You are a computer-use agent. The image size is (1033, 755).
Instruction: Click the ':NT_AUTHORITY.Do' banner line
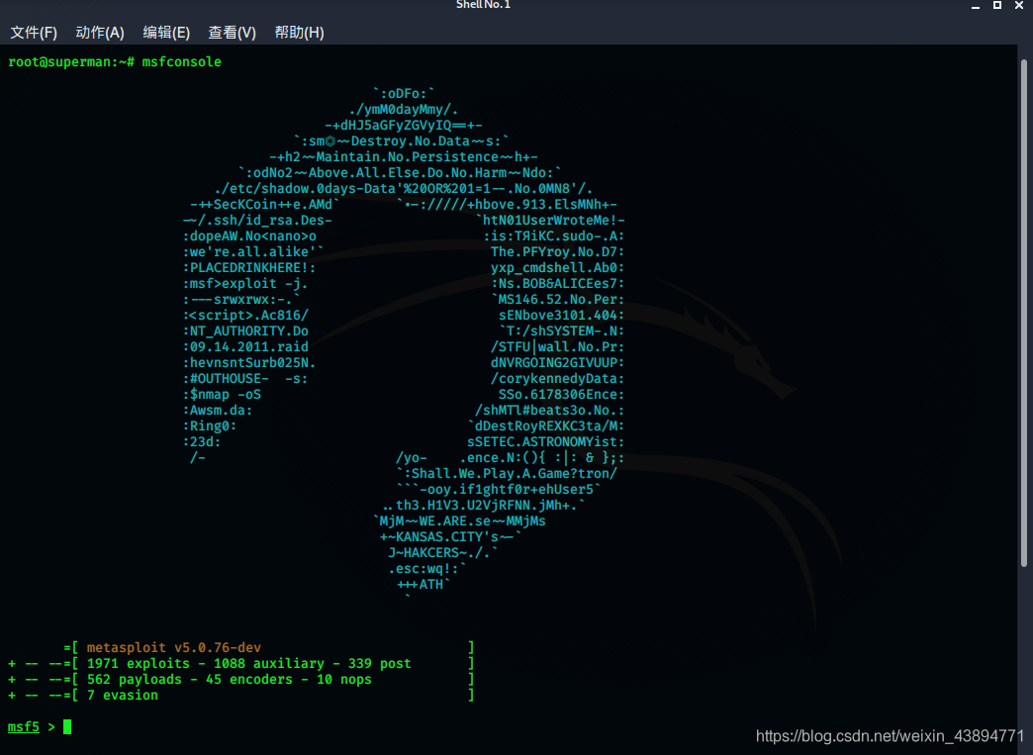tap(245, 330)
